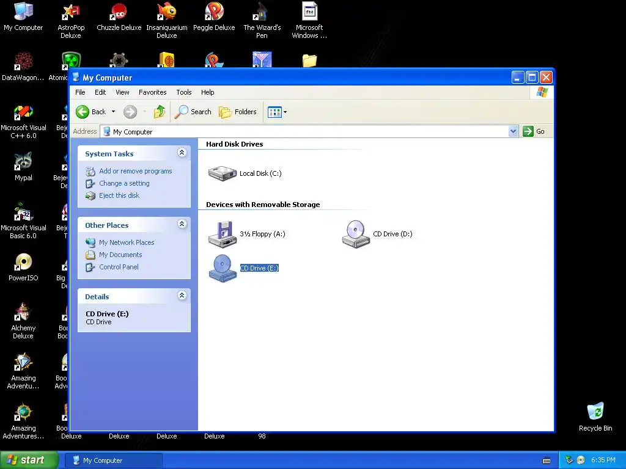Click the Go button beside address bar

tap(534, 131)
